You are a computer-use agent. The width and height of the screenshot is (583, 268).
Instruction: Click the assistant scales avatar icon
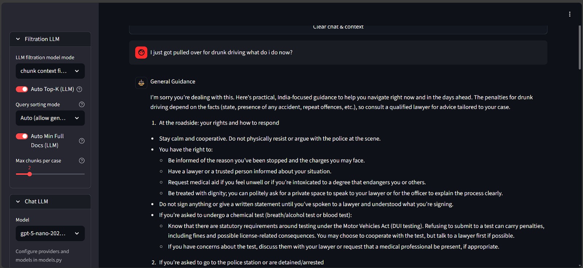141,83
